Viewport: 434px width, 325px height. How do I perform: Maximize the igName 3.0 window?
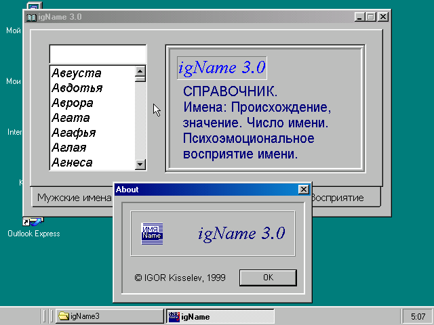pyautogui.click(x=371, y=17)
